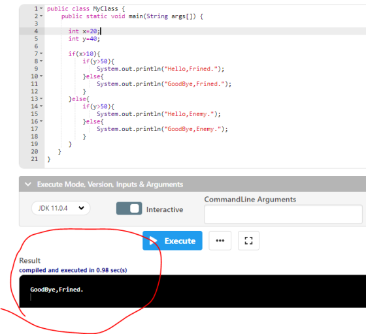Click the 'public class MyClass' line
366x334 pixels.
click(x=86, y=9)
